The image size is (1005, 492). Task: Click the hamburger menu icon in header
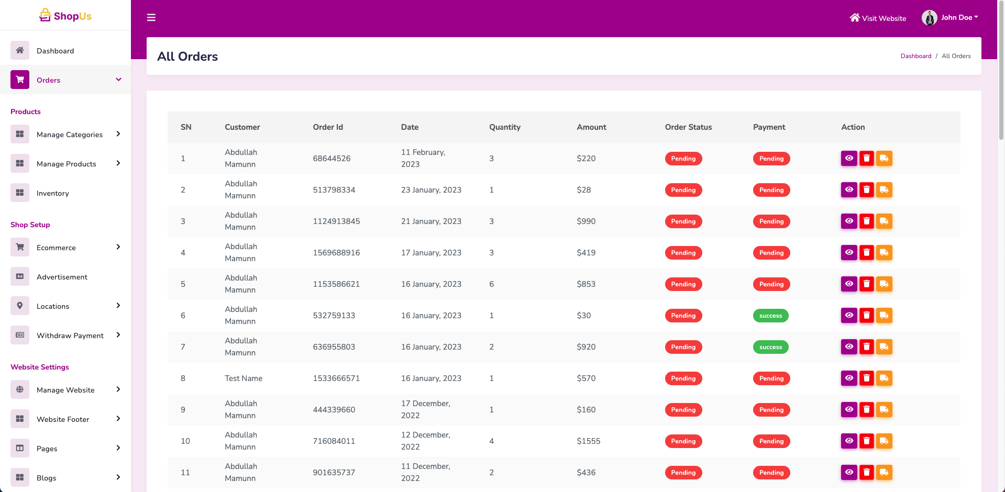(x=151, y=18)
